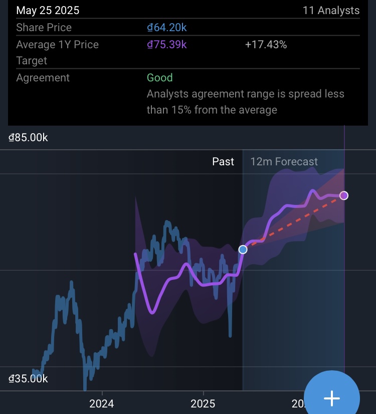Click the ₫64.20k share price value

(x=166, y=28)
